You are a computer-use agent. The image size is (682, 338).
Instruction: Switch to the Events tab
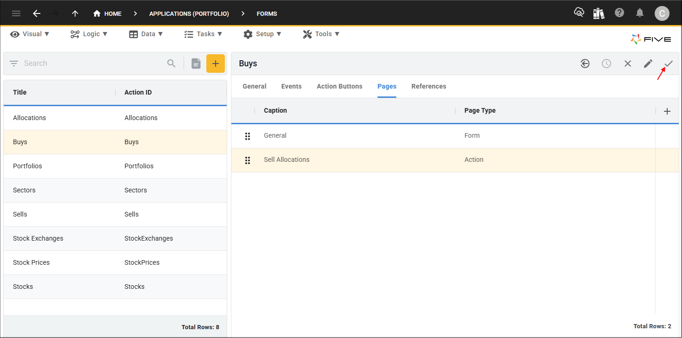pos(292,86)
